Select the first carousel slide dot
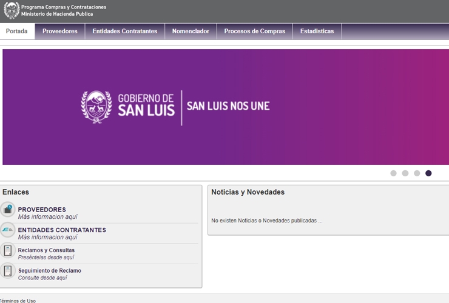Screen dimensions: 449x303 pyautogui.click(x=393, y=173)
